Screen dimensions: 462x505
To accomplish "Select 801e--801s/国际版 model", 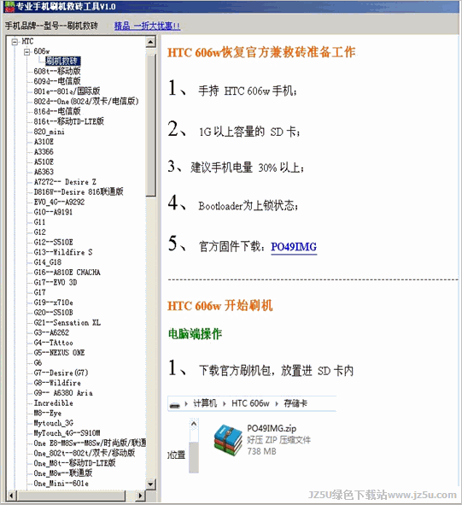I will (x=67, y=91).
